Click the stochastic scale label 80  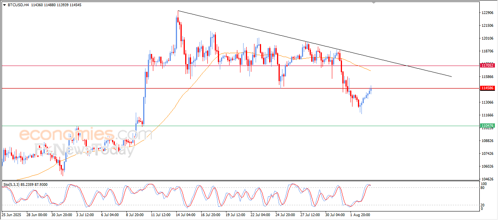[x=483, y=188]
